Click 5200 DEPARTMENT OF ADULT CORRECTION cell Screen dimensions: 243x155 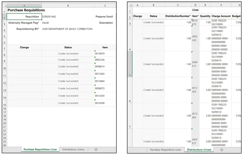pyautogui.click(x=67, y=29)
